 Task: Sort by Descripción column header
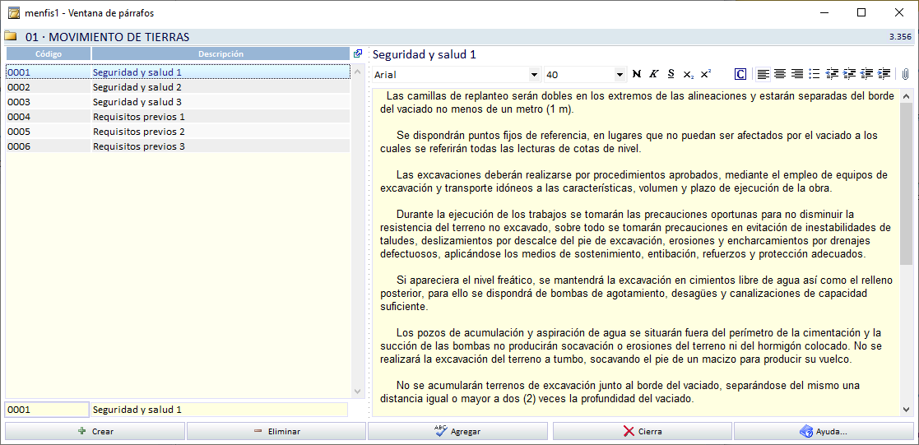coord(221,54)
